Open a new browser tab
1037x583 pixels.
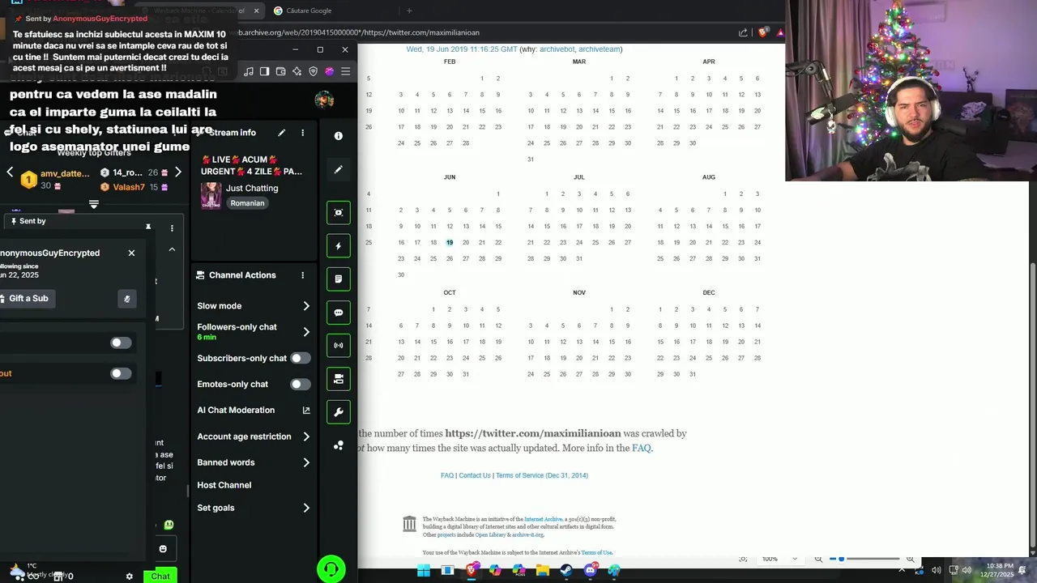pos(409,11)
